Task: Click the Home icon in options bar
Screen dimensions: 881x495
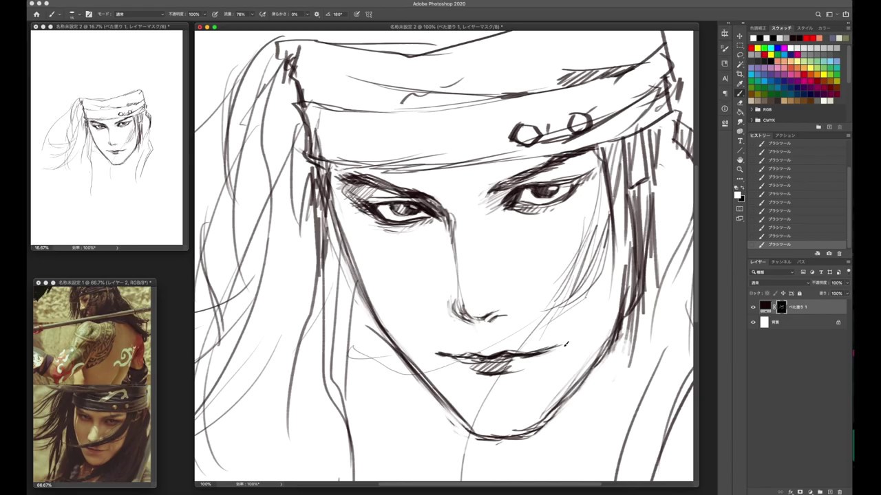Action: pos(36,14)
